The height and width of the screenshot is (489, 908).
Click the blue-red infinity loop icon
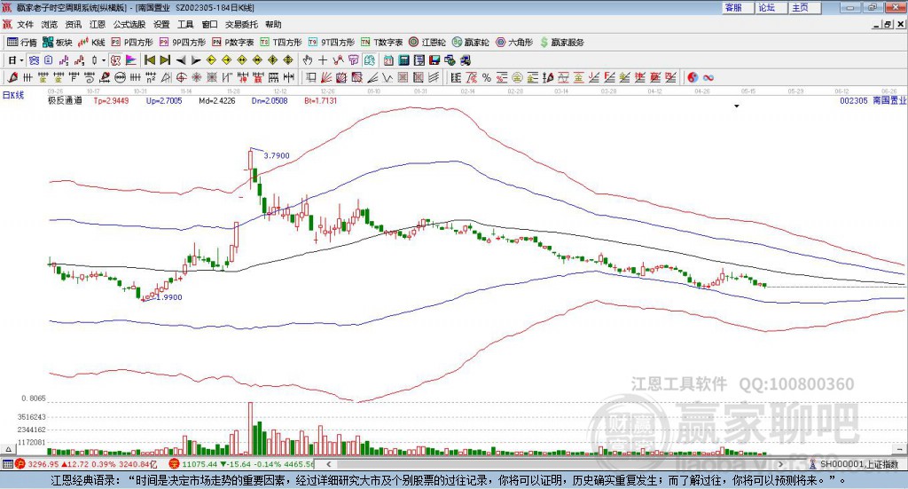708,77
